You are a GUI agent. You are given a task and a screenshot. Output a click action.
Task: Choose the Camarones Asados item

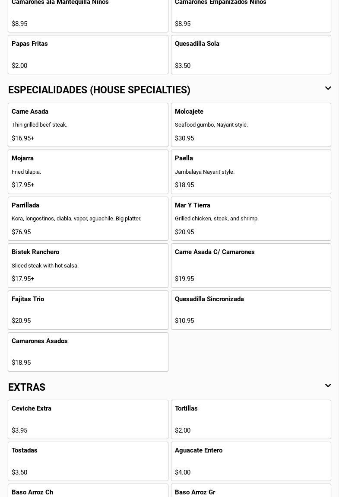click(88, 352)
